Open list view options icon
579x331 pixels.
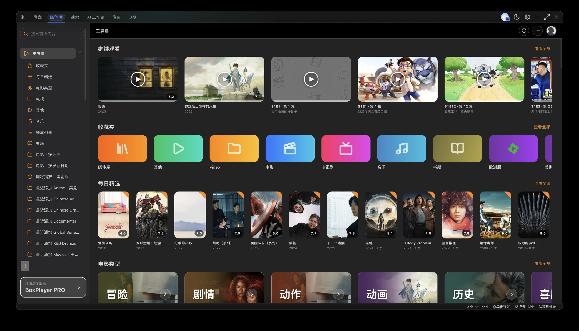point(538,31)
